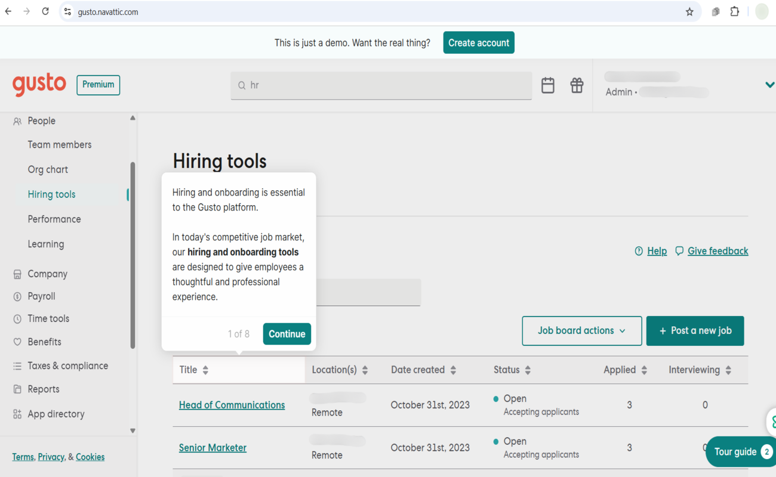This screenshot has height=477, width=776.
Task: Click the Premium plan badge
Action: pyautogui.click(x=98, y=85)
